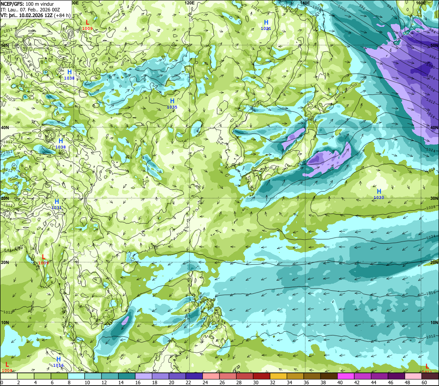Pick the salmon 26–28 legend swatch
This screenshot has height=386, width=439.
click(x=228, y=376)
